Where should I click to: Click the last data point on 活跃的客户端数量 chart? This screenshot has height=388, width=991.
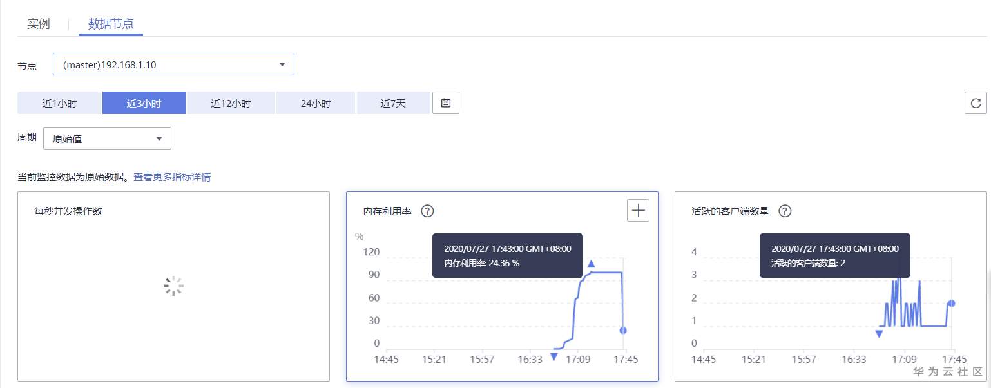pos(952,303)
